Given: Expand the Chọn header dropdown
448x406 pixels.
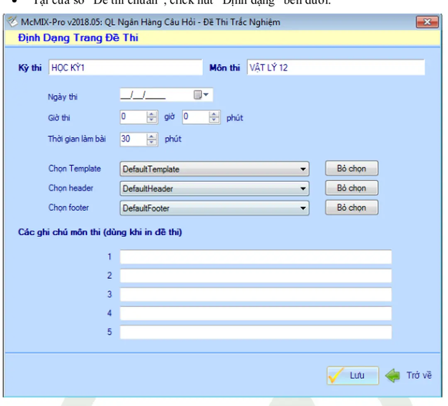Looking at the screenshot, I should 303,189.
